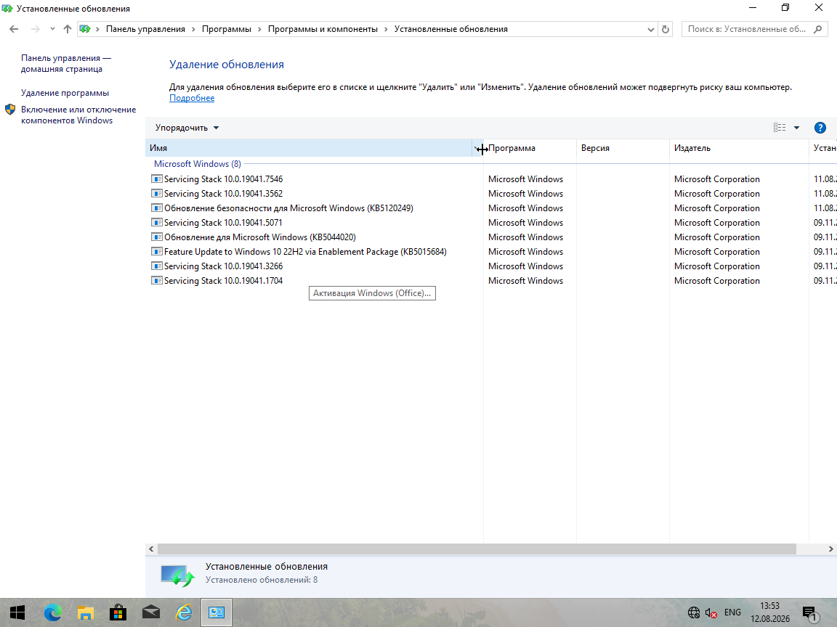Open the recent locations dropdown chevron
Image resolution: width=837 pixels, height=627 pixels.
click(x=52, y=29)
